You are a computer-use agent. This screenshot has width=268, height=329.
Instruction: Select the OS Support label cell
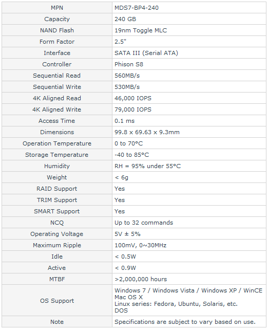pyautogui.click(x=57, y=300)
